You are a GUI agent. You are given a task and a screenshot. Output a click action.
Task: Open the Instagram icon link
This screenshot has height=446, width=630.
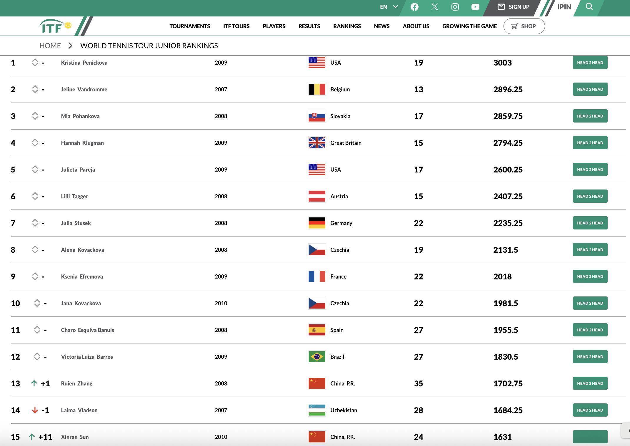pyautogui.click(x=455, y=7)
